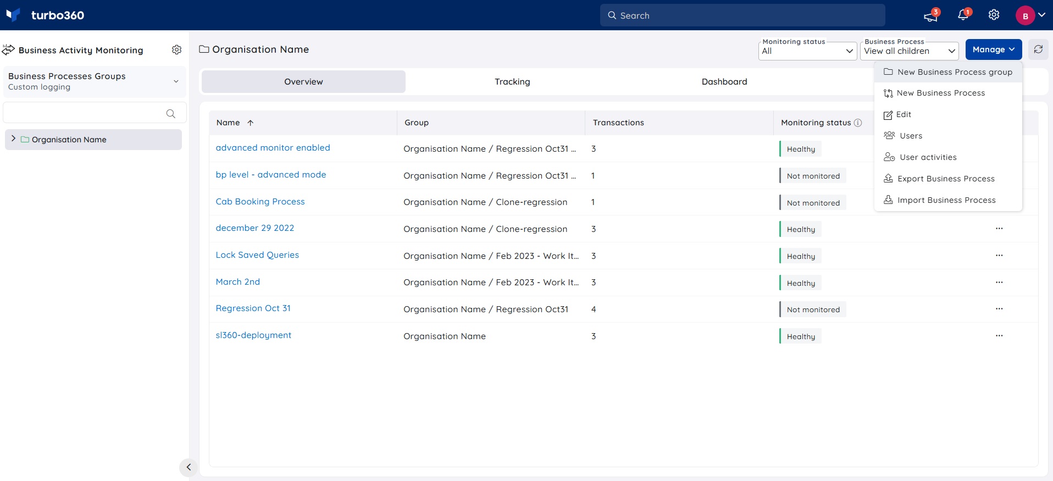Click the Organisation Name folder icon in tree
The image size is (1053, 481).
pos(25,140)
